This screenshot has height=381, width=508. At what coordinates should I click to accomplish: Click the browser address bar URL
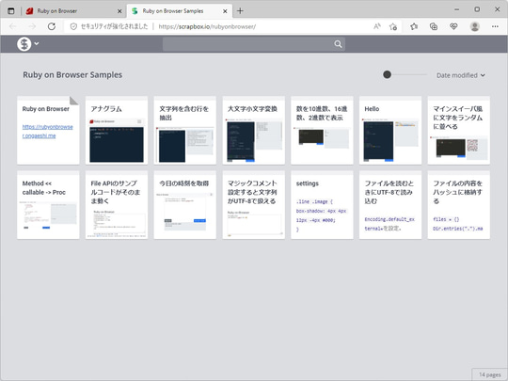(x=207, y=26)
